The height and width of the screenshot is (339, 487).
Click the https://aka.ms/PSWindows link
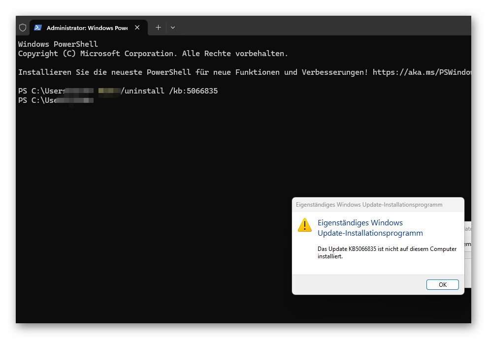click(x=422, y=72)
